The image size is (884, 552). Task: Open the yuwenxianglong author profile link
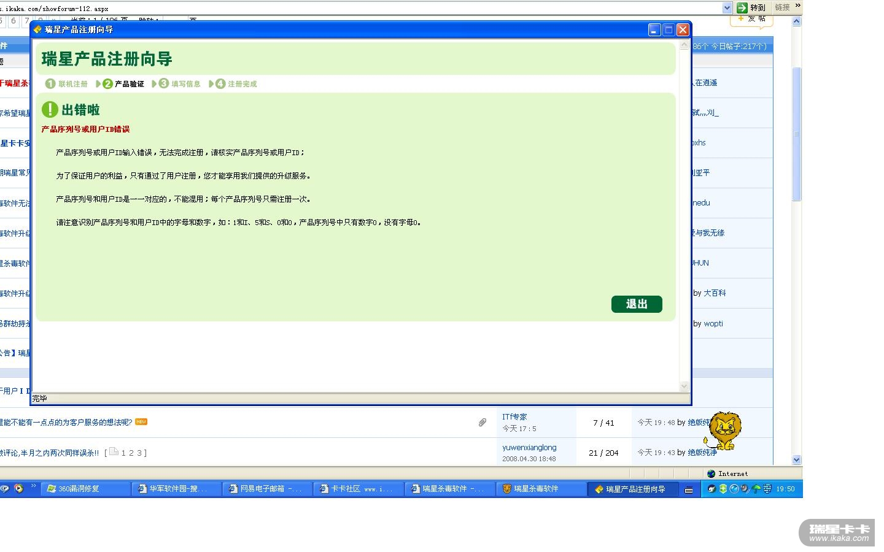coord(529,448)
